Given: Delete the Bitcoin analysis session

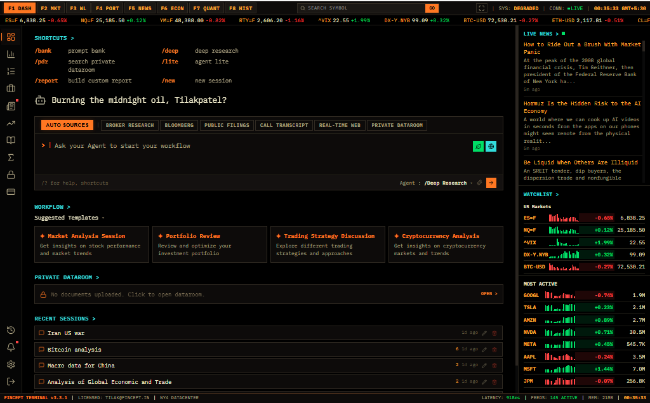Looking at the screenshot, I should tap(494, 350).
